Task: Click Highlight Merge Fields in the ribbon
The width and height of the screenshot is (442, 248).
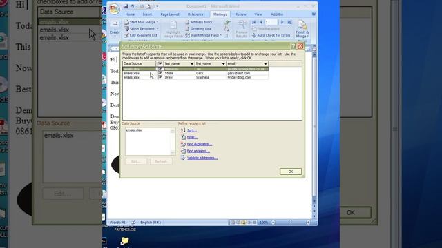Action: coord(173,29)
